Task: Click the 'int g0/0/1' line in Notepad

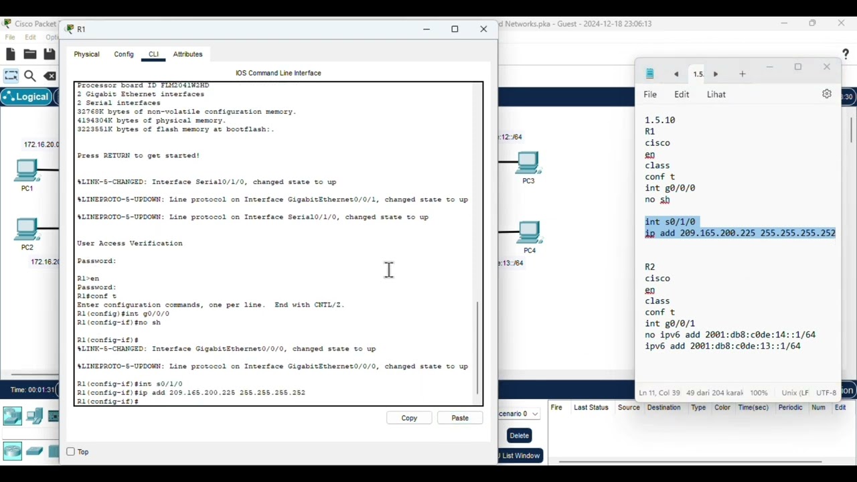Action: [x=670, y=323]
